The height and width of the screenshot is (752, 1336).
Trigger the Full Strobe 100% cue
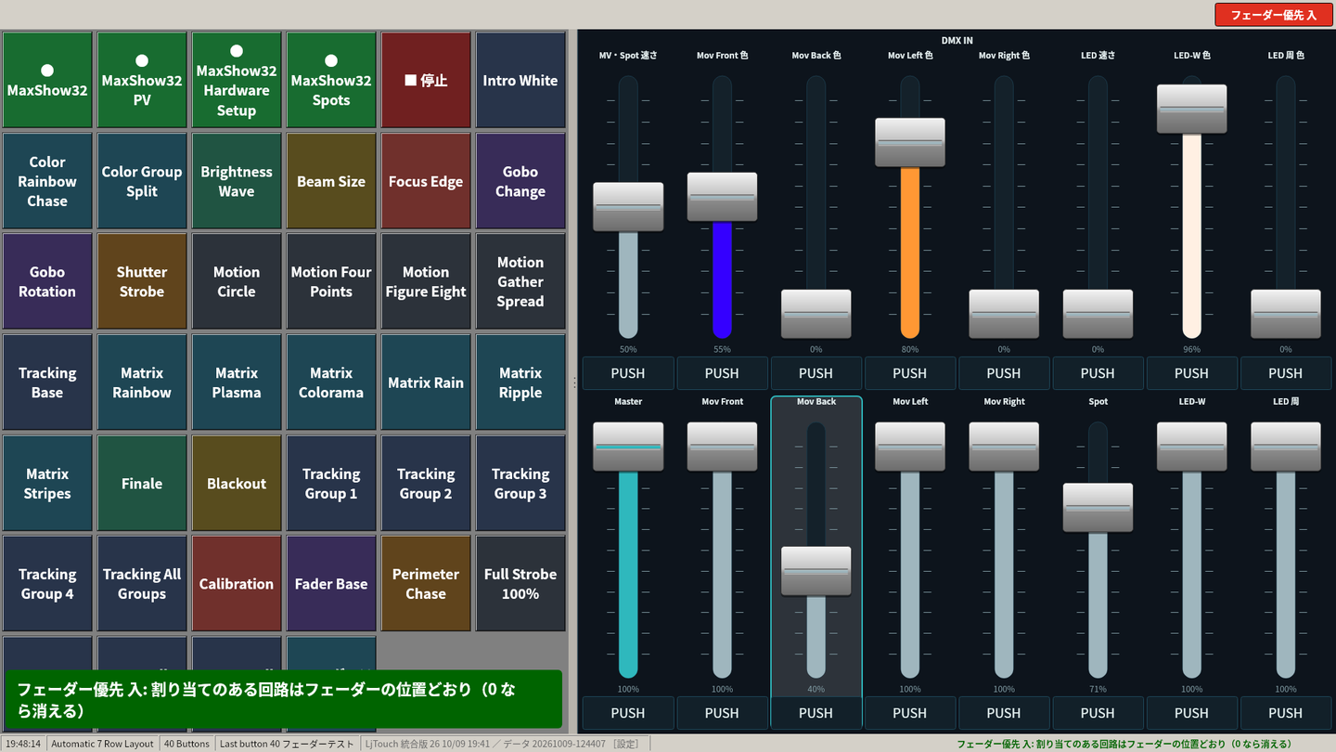(520, 583)
